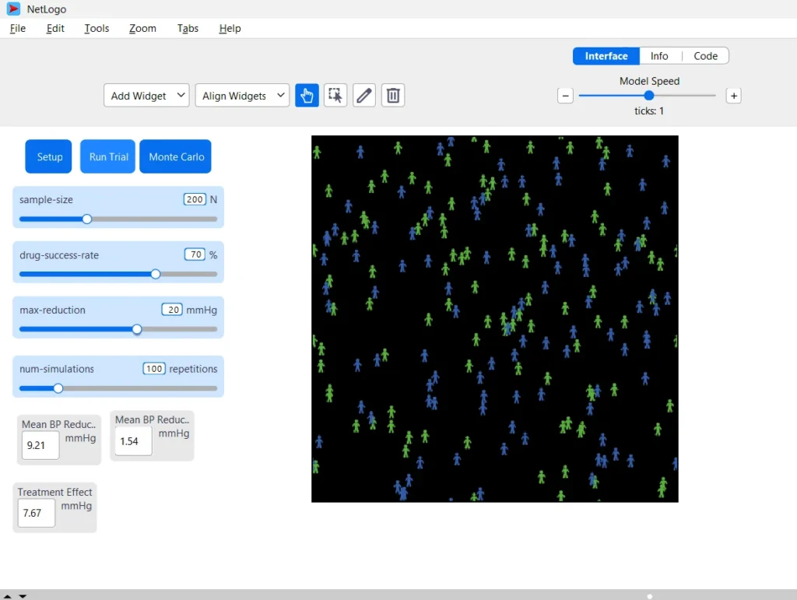Image resolution: width=797 pixels, height=600 pixels.
Task: Click the Treatment Effect value 7.67
Action: click(36, 513)
